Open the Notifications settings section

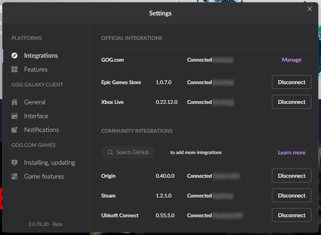click(x=42, y=130)
